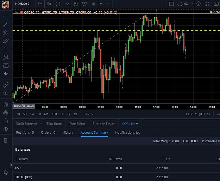The width and height of the screenshot is (220, 181).
Task: Switch to History tab
Action: [x=68, y=132]
